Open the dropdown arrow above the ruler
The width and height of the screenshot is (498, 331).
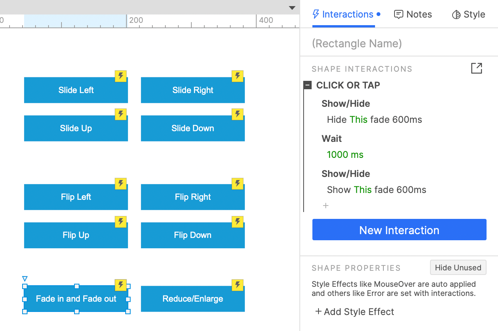click(292, 8)
